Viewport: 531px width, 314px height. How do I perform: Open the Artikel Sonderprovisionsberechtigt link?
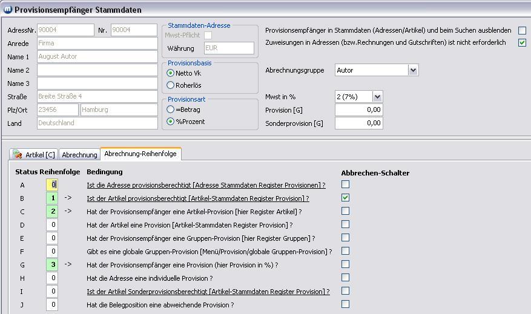[208, 292]
